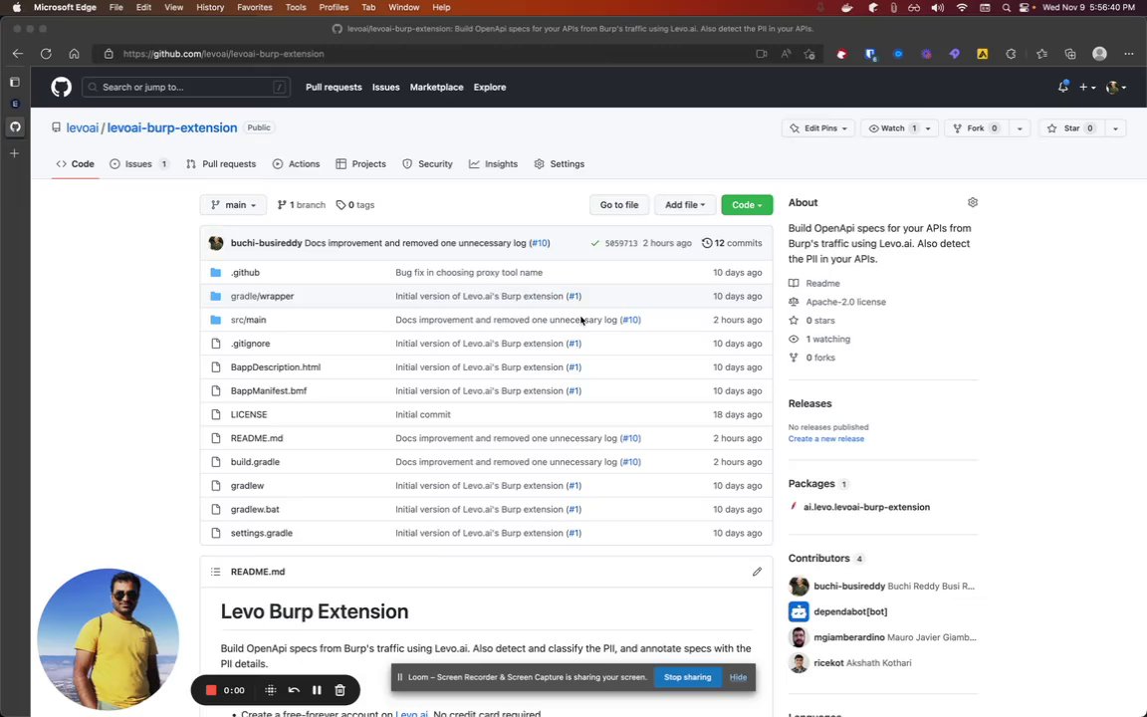Click the dependabot[bot] avatar icon

pos(799,611)
